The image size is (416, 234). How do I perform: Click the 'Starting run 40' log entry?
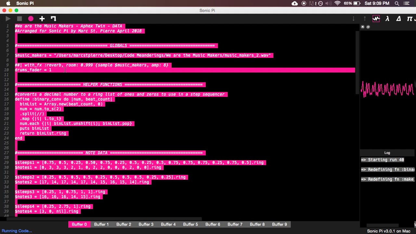click(x=383, y=160)
